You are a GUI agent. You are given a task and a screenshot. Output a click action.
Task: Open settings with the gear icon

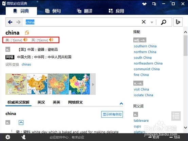(8, 137)
